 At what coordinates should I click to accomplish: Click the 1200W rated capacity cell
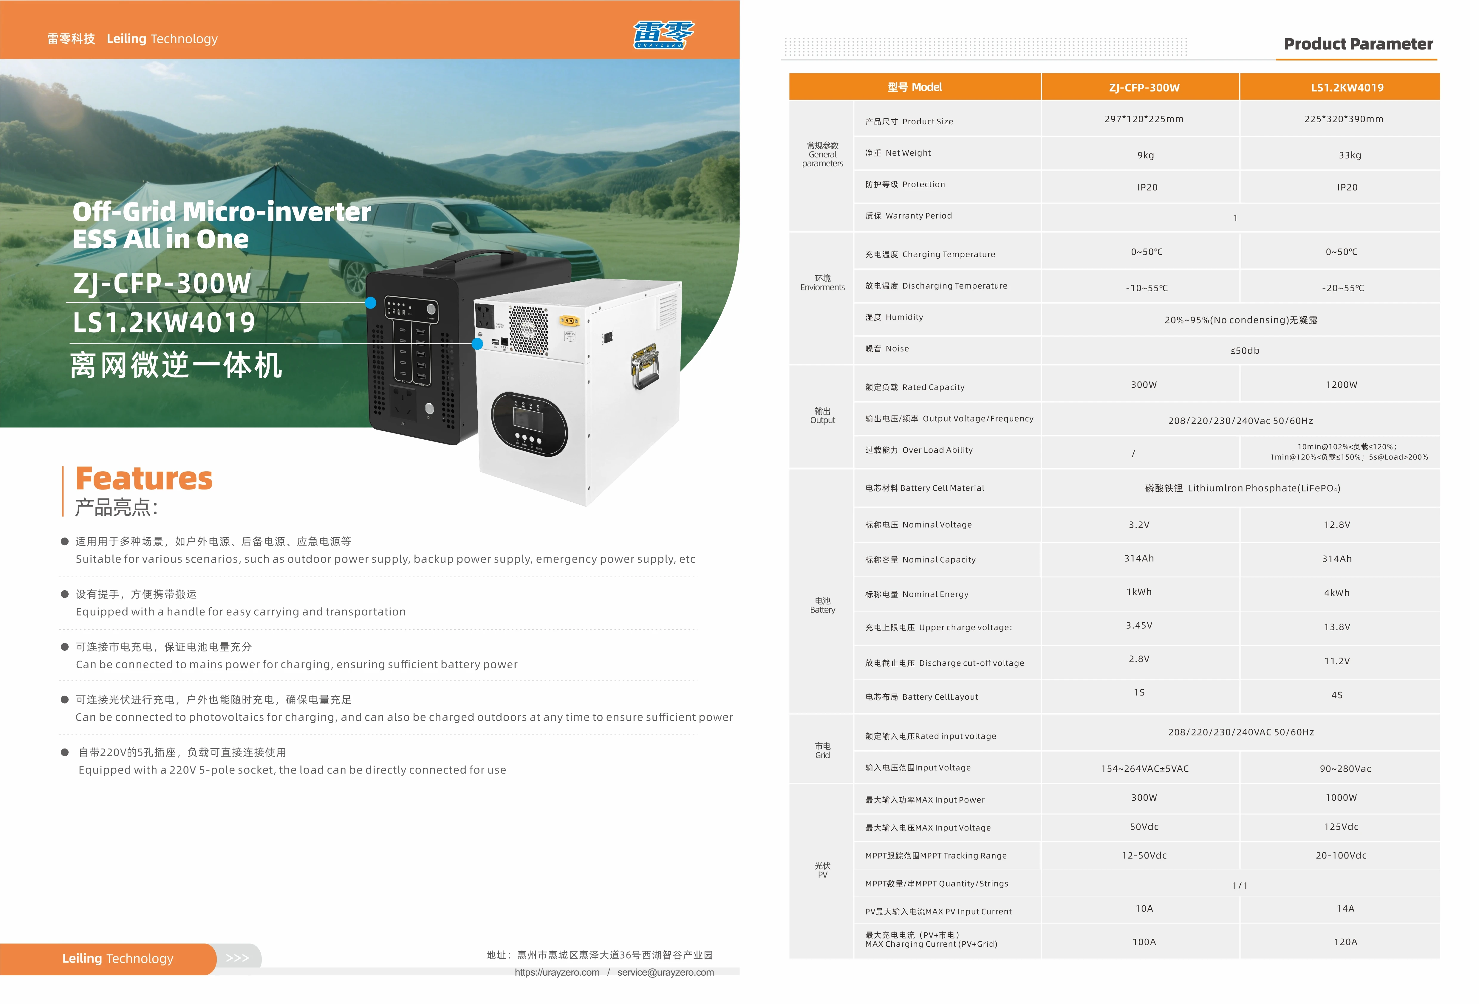click(x=1340, y=384)
